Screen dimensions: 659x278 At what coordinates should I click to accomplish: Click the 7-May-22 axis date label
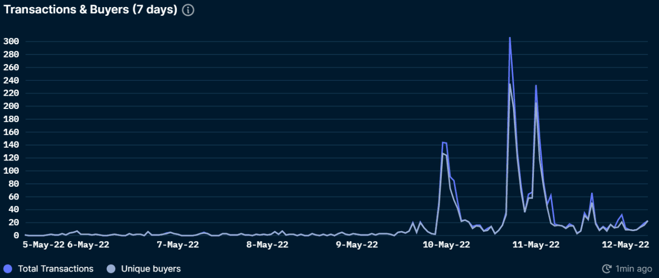178,245
